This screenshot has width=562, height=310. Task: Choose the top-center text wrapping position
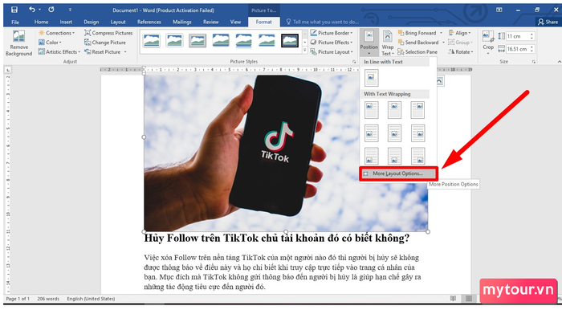tap(394, 110)
